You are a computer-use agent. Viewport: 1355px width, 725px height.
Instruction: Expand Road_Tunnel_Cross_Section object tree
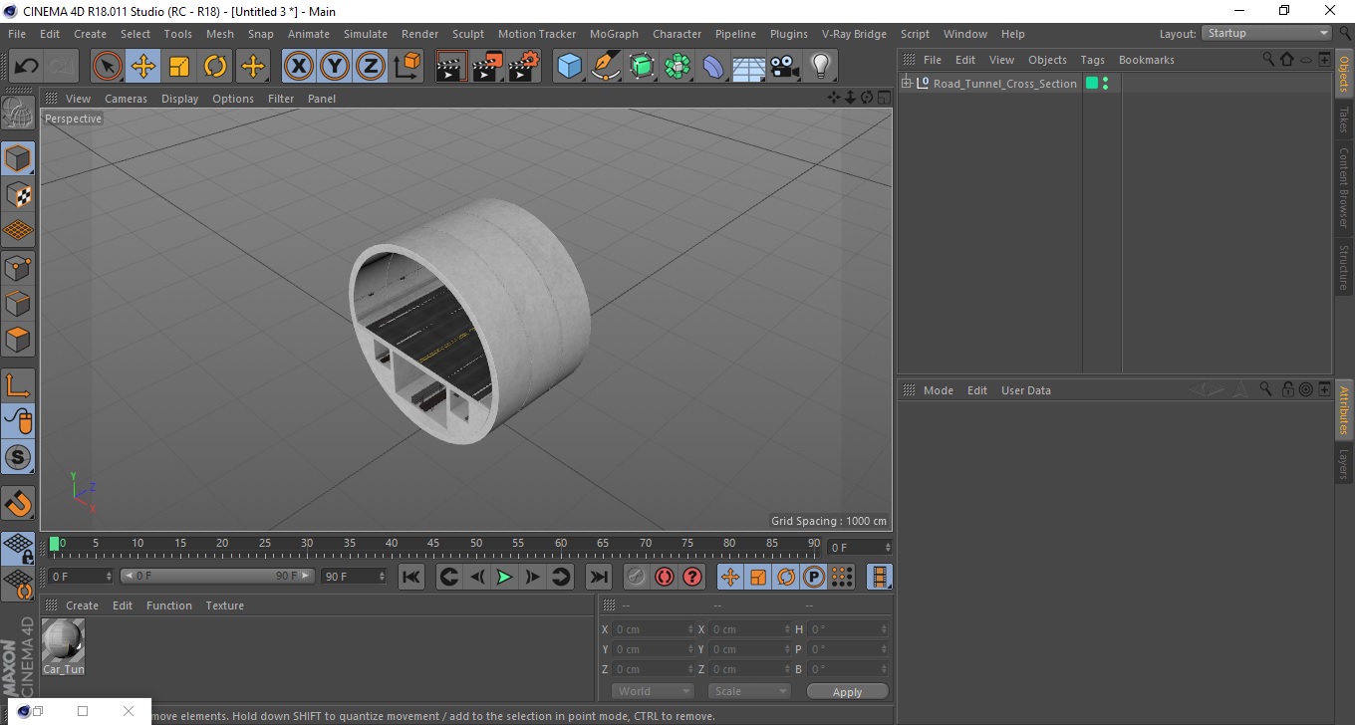tap(907, 84)
